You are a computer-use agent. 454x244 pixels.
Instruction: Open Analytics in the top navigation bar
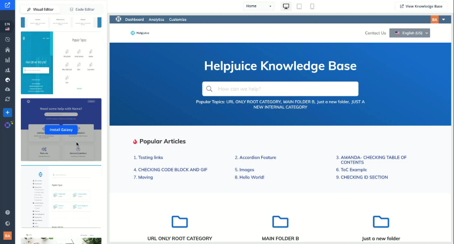coord(156,20)
